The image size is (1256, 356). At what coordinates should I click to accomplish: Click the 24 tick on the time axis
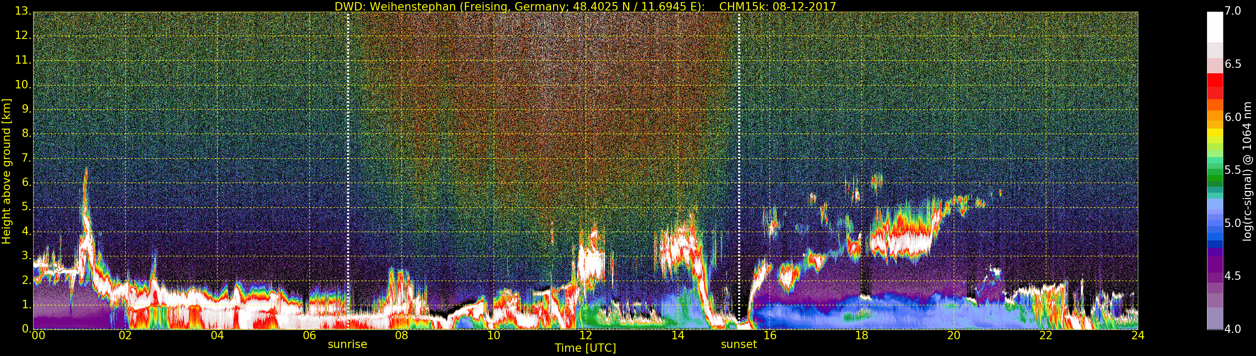1138,335
